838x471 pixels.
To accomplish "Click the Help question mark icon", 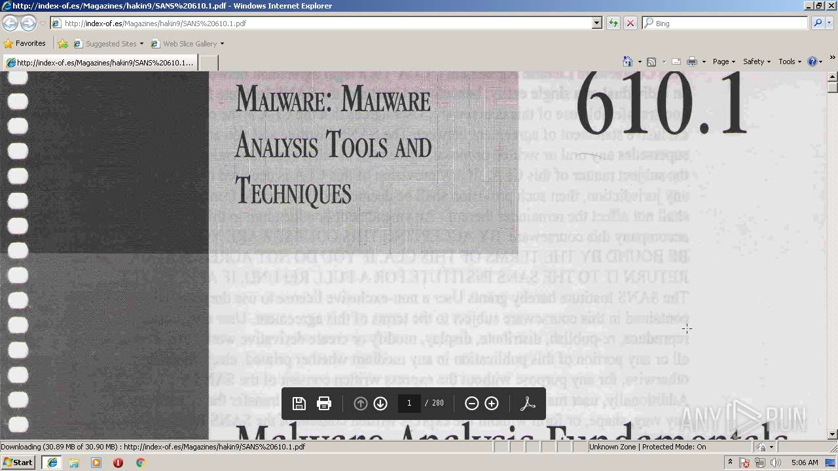I will click(812, 61).
